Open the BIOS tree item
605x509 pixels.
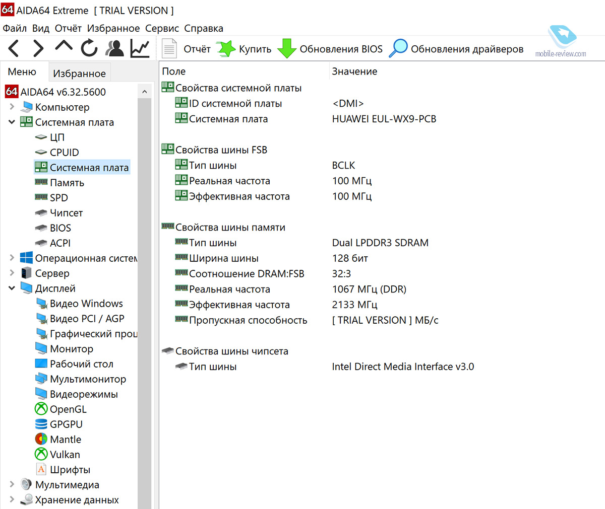pyautogui.click(x=52, y=228)
